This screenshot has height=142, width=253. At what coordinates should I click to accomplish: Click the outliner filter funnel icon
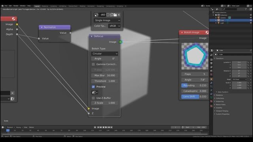[x=246, y=9]
